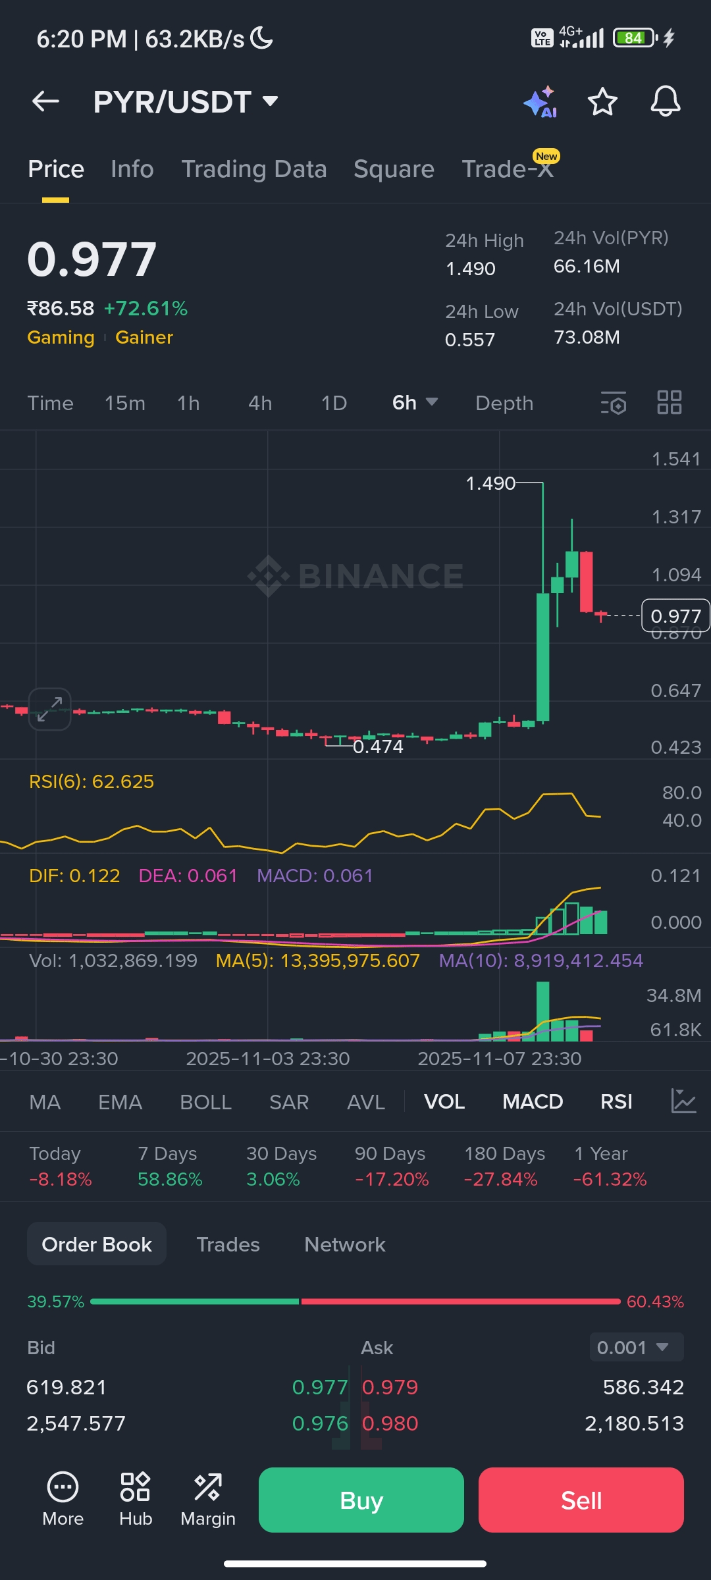Select the Price tab
Image resolution: width=711 pixels, height=1580 pixels.
click(x=56, y=169)
